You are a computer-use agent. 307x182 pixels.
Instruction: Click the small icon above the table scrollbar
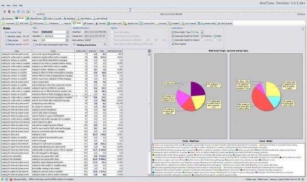point(149,51)
